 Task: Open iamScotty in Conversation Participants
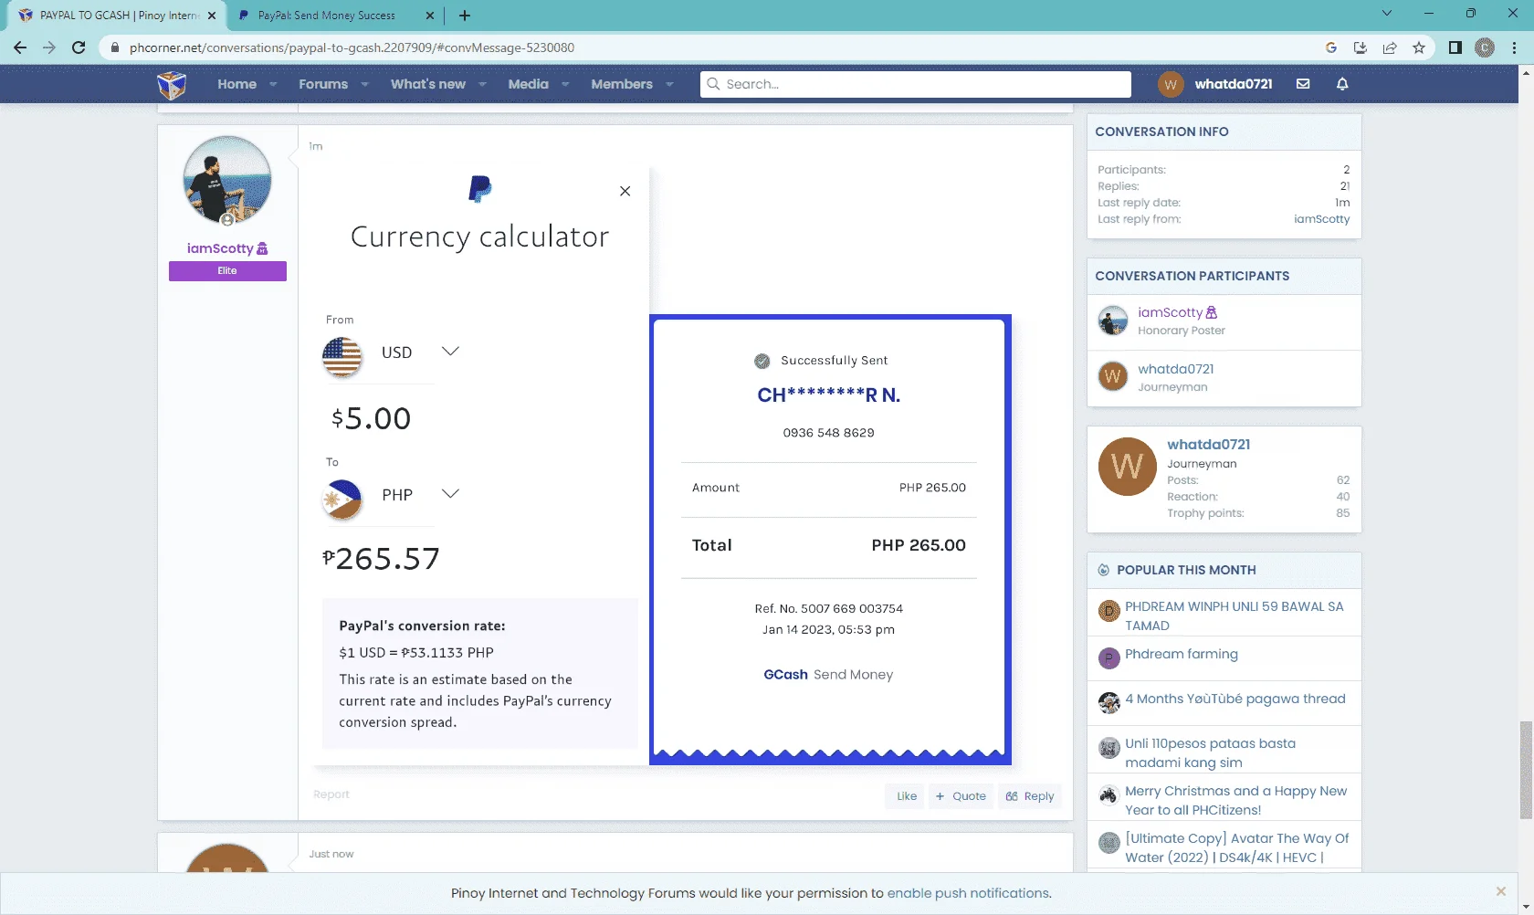coord(1171,312)
